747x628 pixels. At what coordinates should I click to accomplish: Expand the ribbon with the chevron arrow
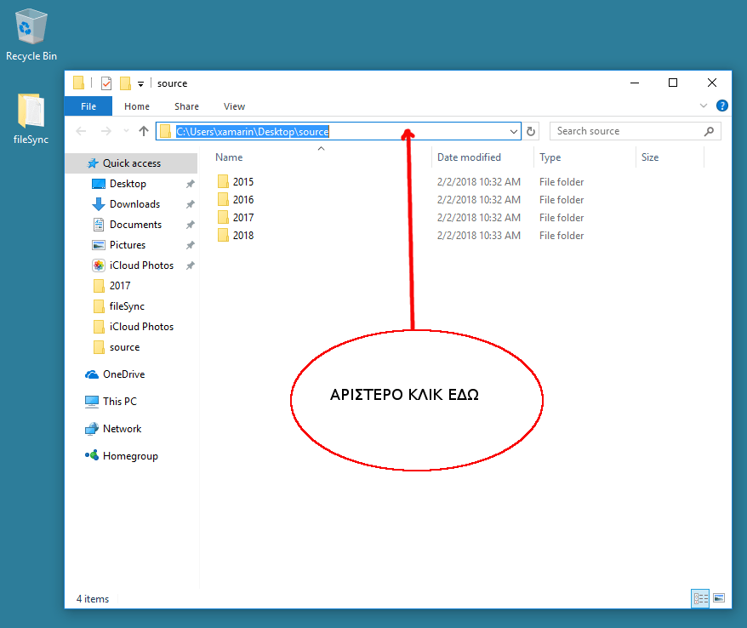702,106
